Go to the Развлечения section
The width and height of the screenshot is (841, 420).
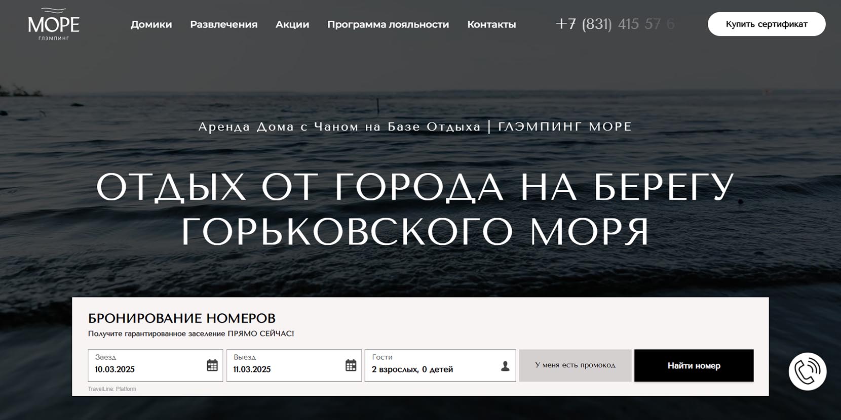coord(223,24)
